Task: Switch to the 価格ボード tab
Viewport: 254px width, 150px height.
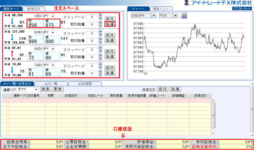Action: click(11, 9)
